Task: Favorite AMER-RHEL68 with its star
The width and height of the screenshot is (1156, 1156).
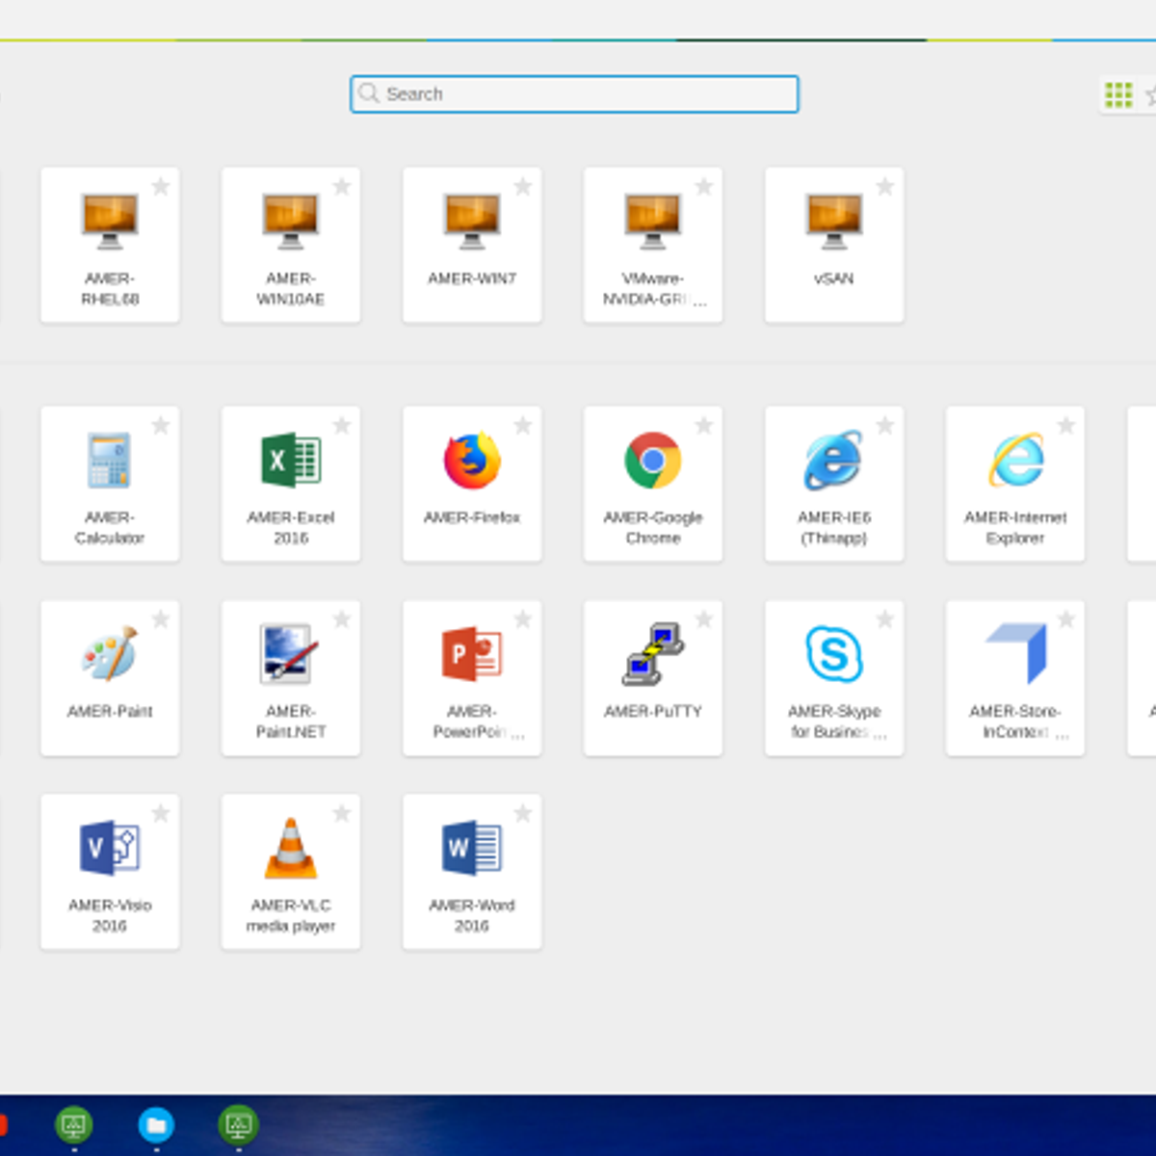Action: tap(161, 186)
